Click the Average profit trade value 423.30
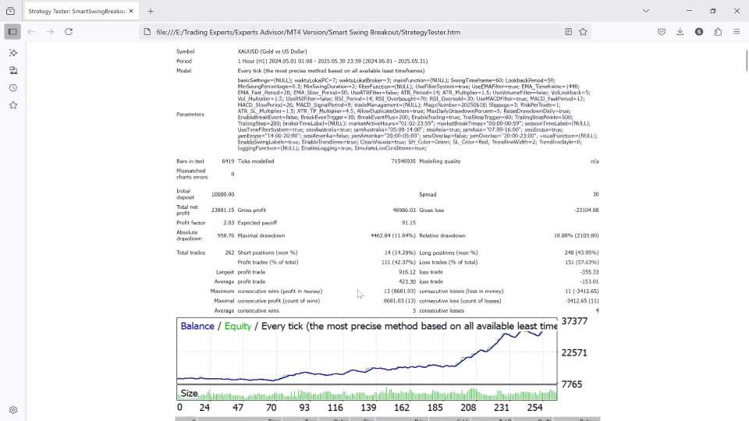The height and width of the screenshot is (421, 749). point(407,281)
